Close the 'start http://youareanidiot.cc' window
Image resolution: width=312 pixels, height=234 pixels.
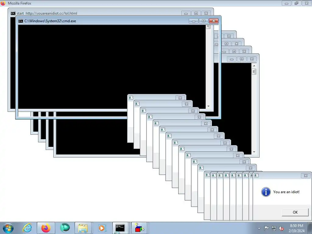[x=206, y=13]
